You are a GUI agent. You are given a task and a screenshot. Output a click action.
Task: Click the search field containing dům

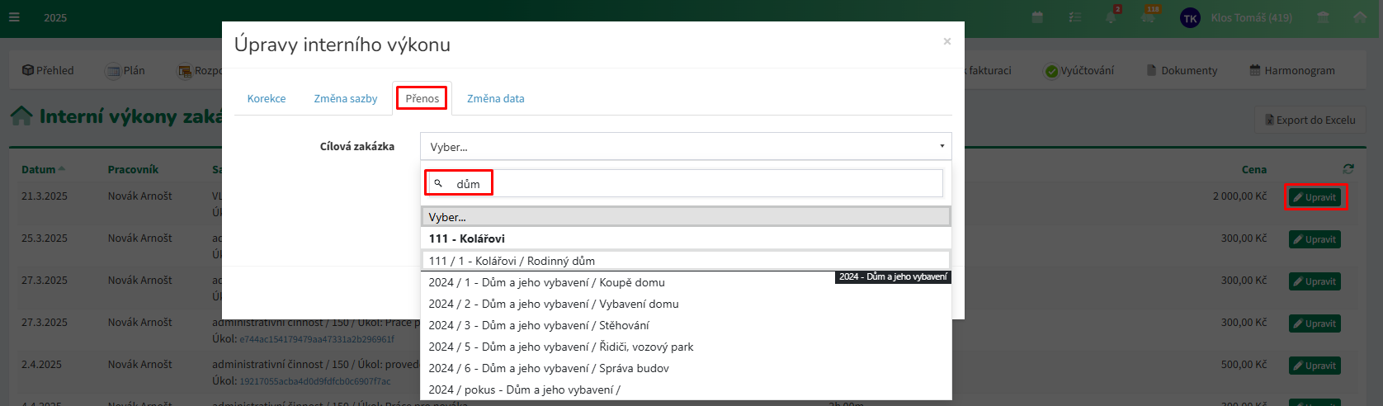683,183
